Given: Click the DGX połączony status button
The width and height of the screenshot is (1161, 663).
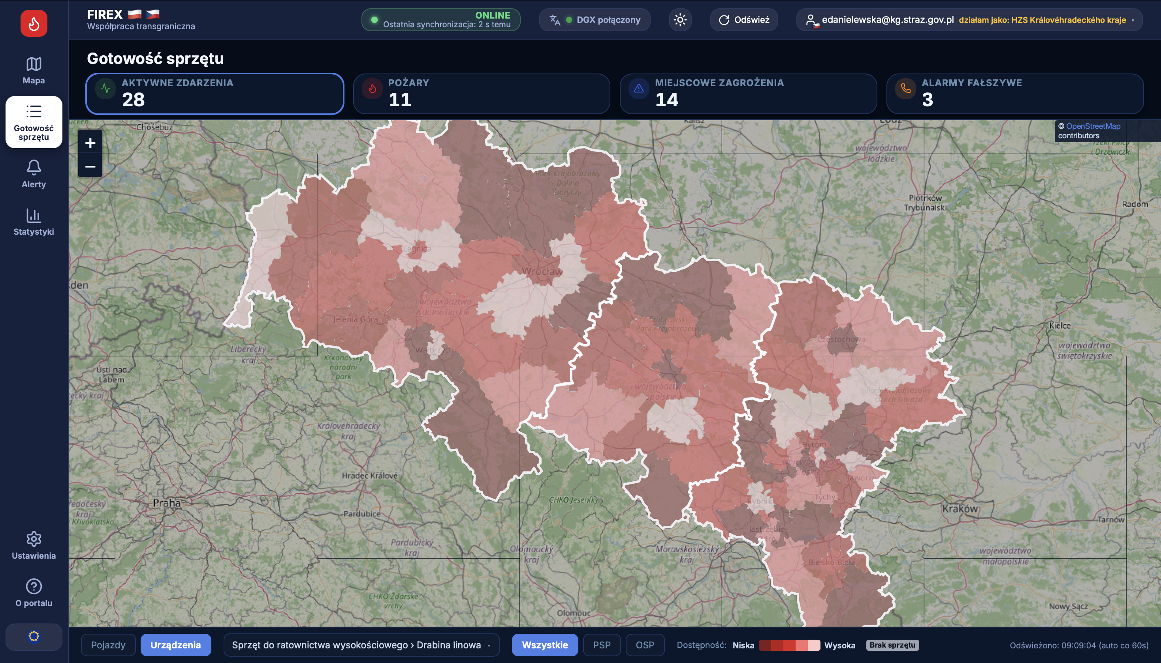Looking at the screenshot, I should 595,20.
